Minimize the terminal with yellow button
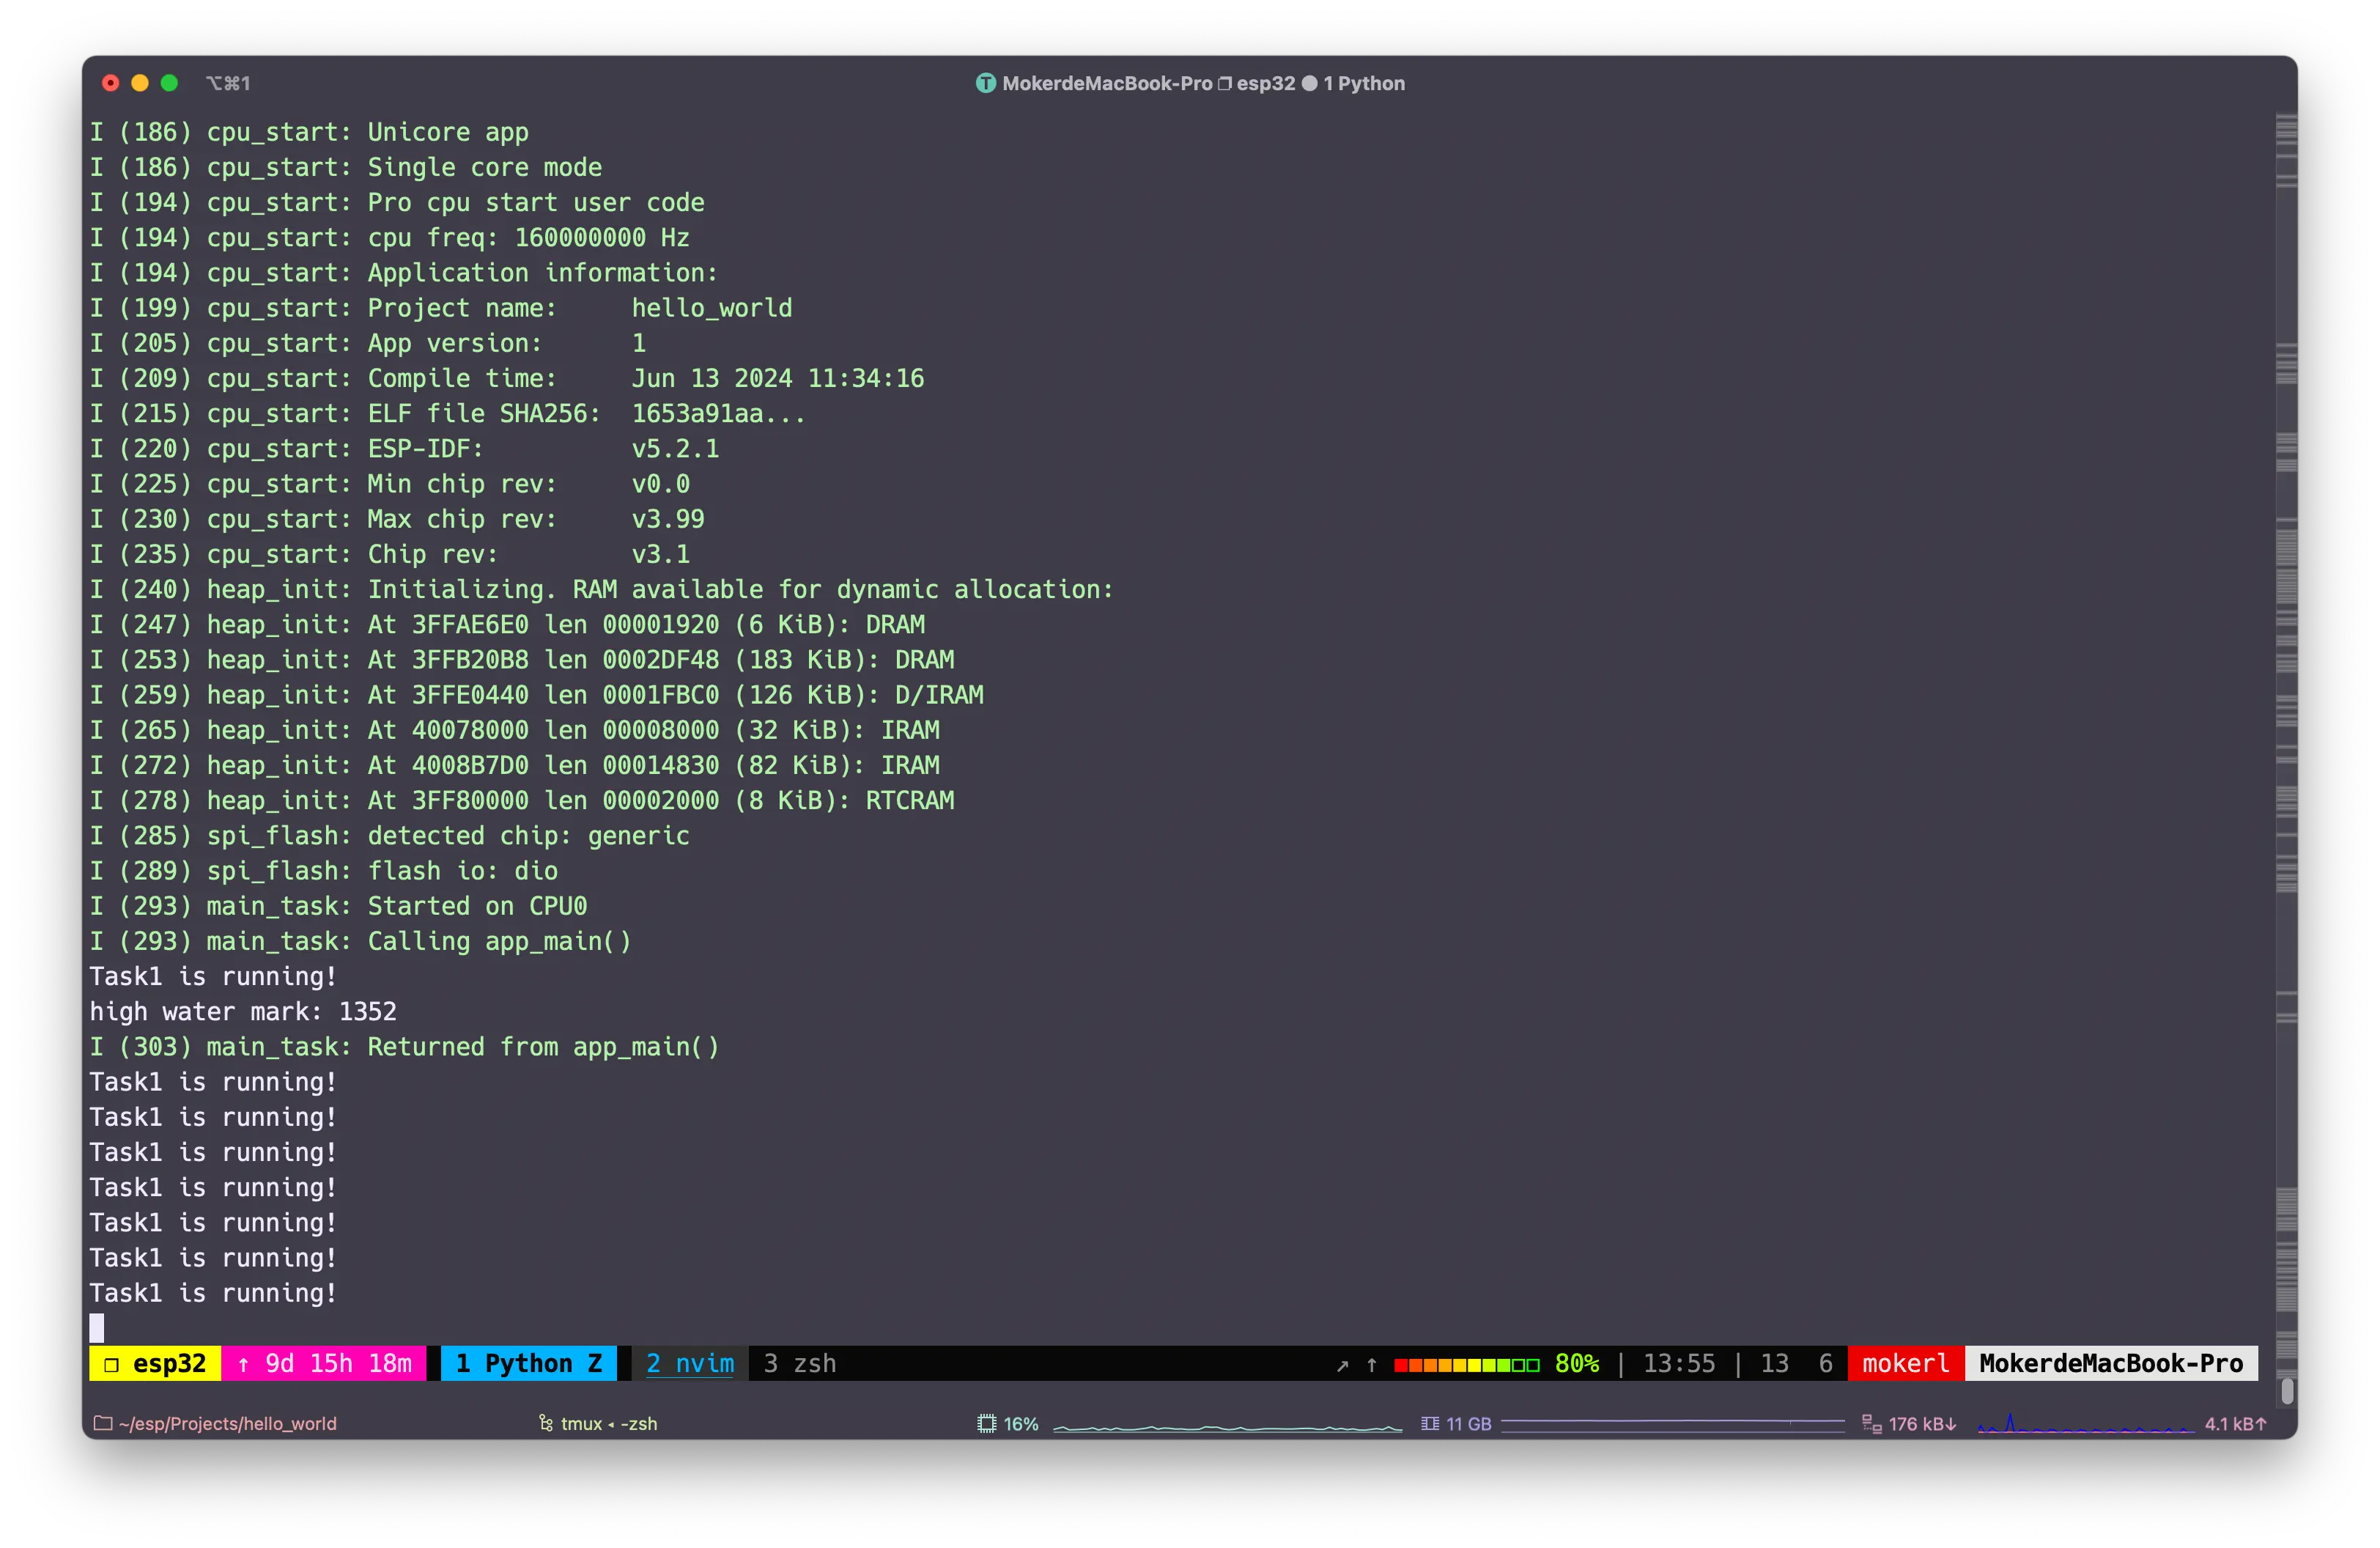This screenshot has height=1548, width=2380. click(140, 83)
